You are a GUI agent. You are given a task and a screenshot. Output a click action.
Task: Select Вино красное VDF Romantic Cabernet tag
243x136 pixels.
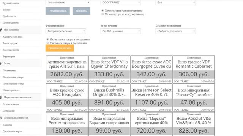pyautogui.click(x=194, y=70)
